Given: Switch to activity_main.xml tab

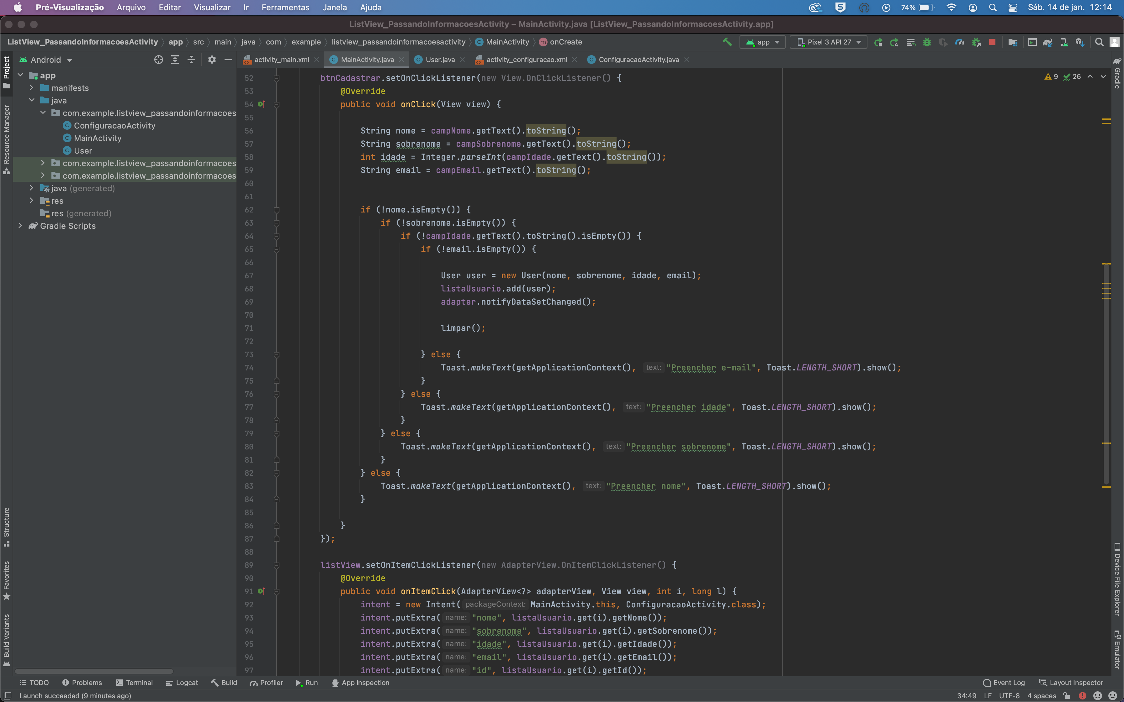Looking at the screenshot, I should click(281, 60).
